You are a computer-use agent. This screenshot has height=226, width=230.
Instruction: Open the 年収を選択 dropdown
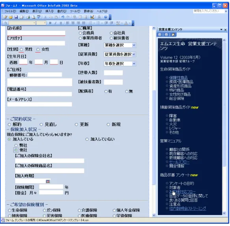(x=134, y=64)
